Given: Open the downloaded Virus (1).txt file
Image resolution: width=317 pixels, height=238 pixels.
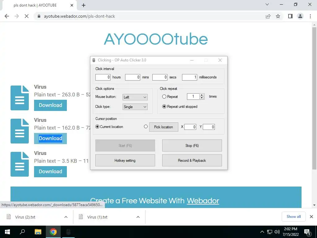Looking at the screenshot, I should 97,217.
